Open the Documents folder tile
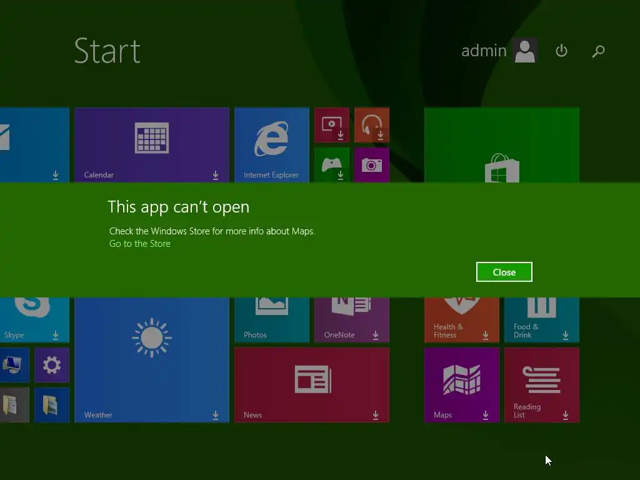Viewport: 640px width, 480px height. pyautogui.click(x=14, y=405)
